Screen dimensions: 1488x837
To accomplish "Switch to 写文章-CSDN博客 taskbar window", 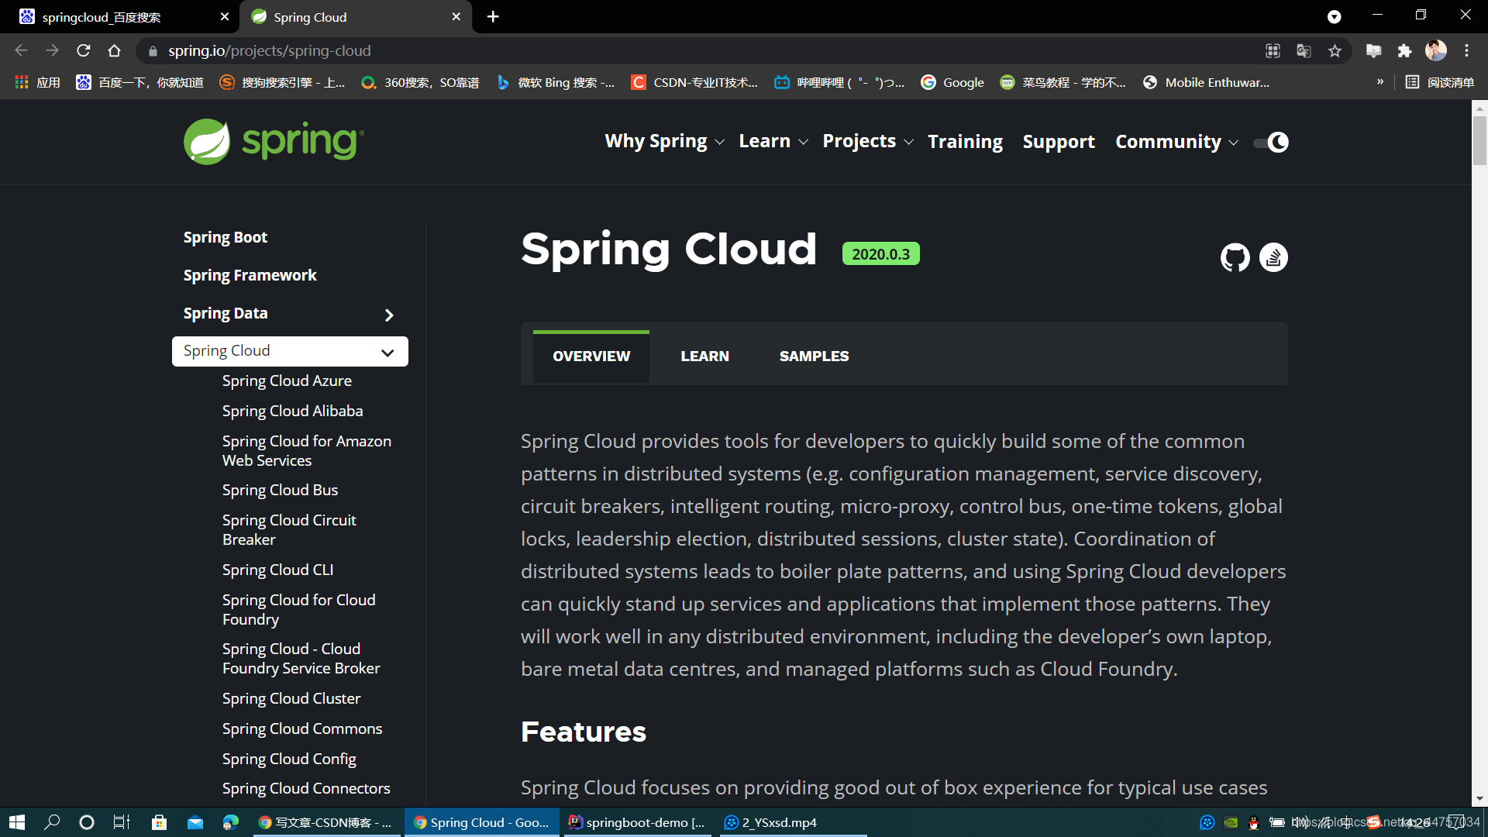I will click(x=325, y=822).
